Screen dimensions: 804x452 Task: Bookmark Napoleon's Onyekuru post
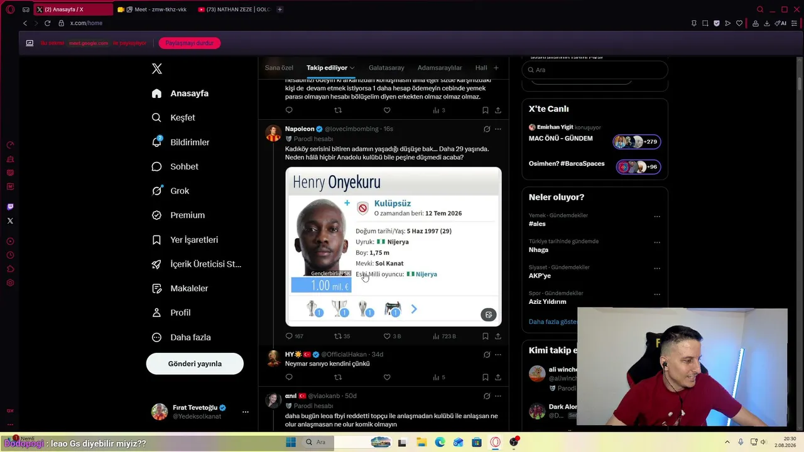(486, 336)
